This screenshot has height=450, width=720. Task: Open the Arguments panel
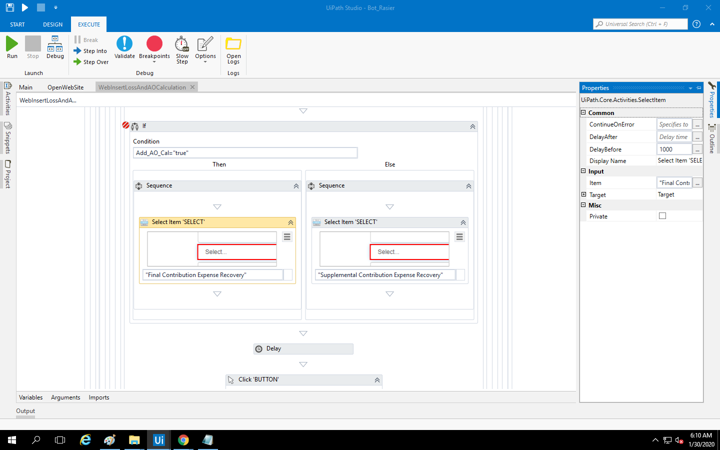(x=65, y=397)
